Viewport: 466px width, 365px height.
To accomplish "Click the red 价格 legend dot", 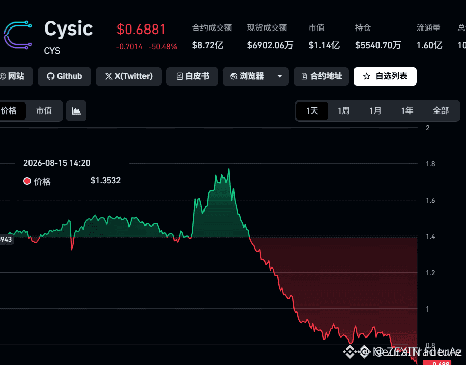I will (x=27, y=181).
